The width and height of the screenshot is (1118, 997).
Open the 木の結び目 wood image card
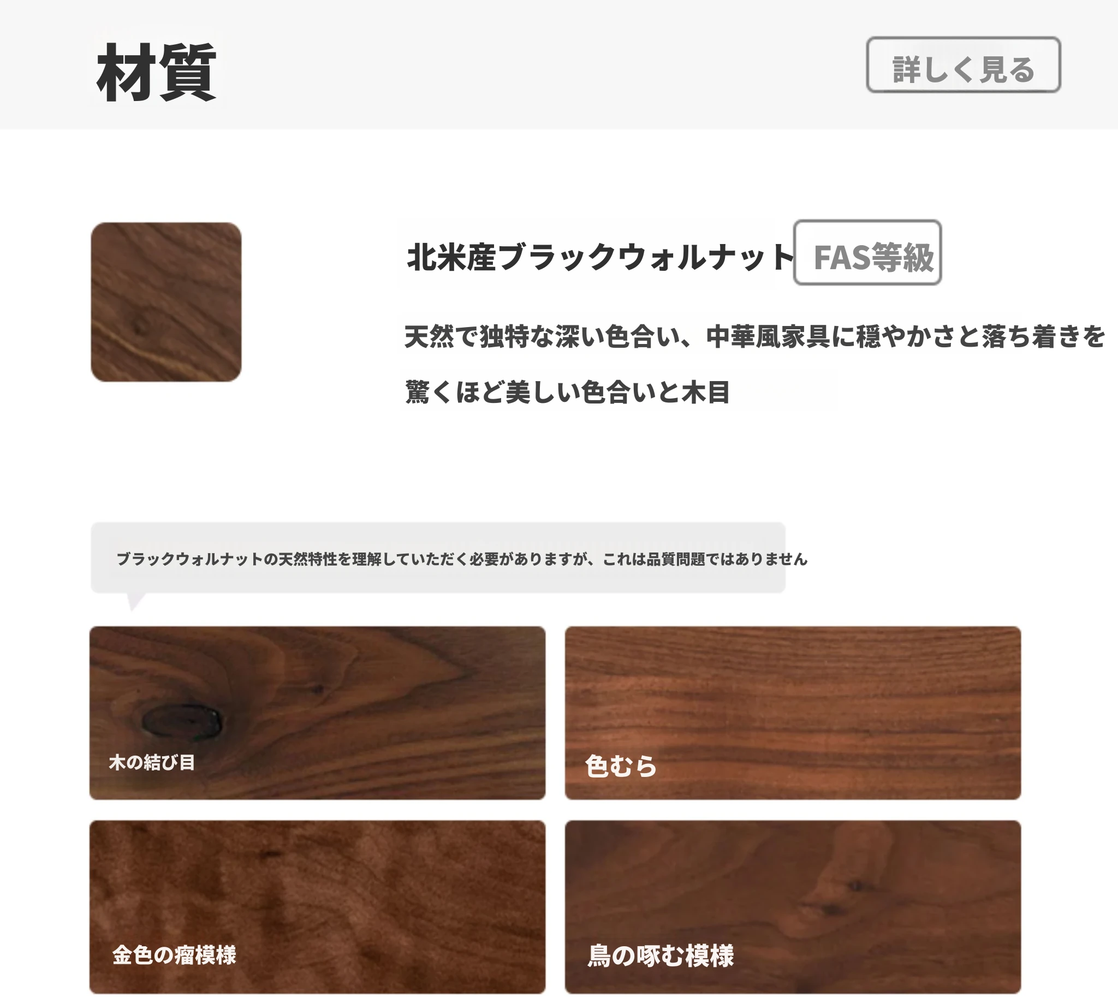[x=317, y=713]
